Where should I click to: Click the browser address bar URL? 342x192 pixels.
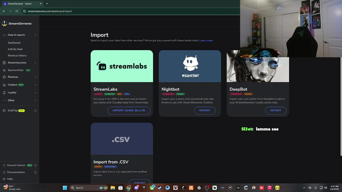[x=50, y=11]
